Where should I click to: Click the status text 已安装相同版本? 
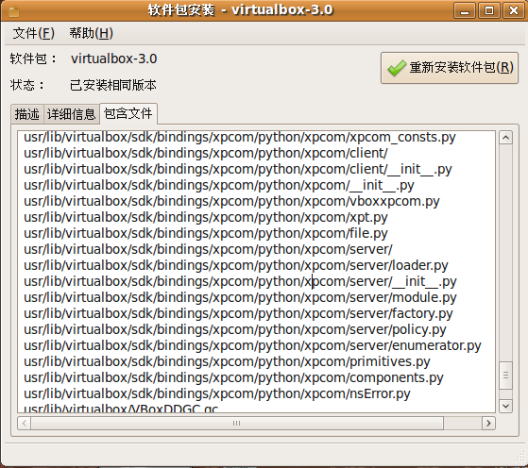pyautogui.click(x=113, y=85)
